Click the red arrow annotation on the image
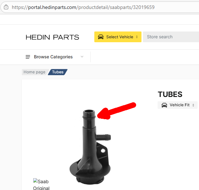The image size is (199, 190). pyautogui.click(x=116, y=111)
